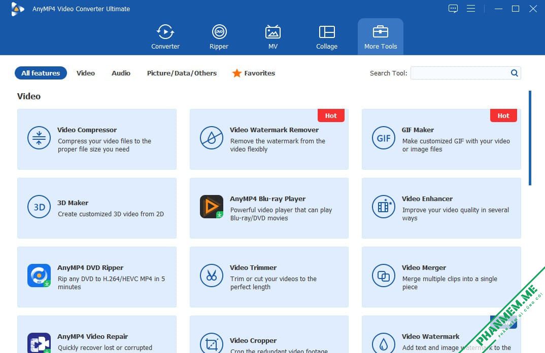
Task: Click the 'Video' section heading
Action: point(29,96)
